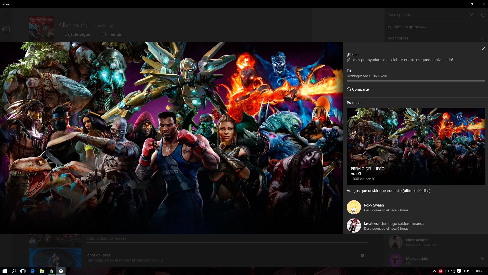The width and height of the screenshot is (488, 275).
Task: Open your profile avatar in sidebar
Action: [6, 30]
